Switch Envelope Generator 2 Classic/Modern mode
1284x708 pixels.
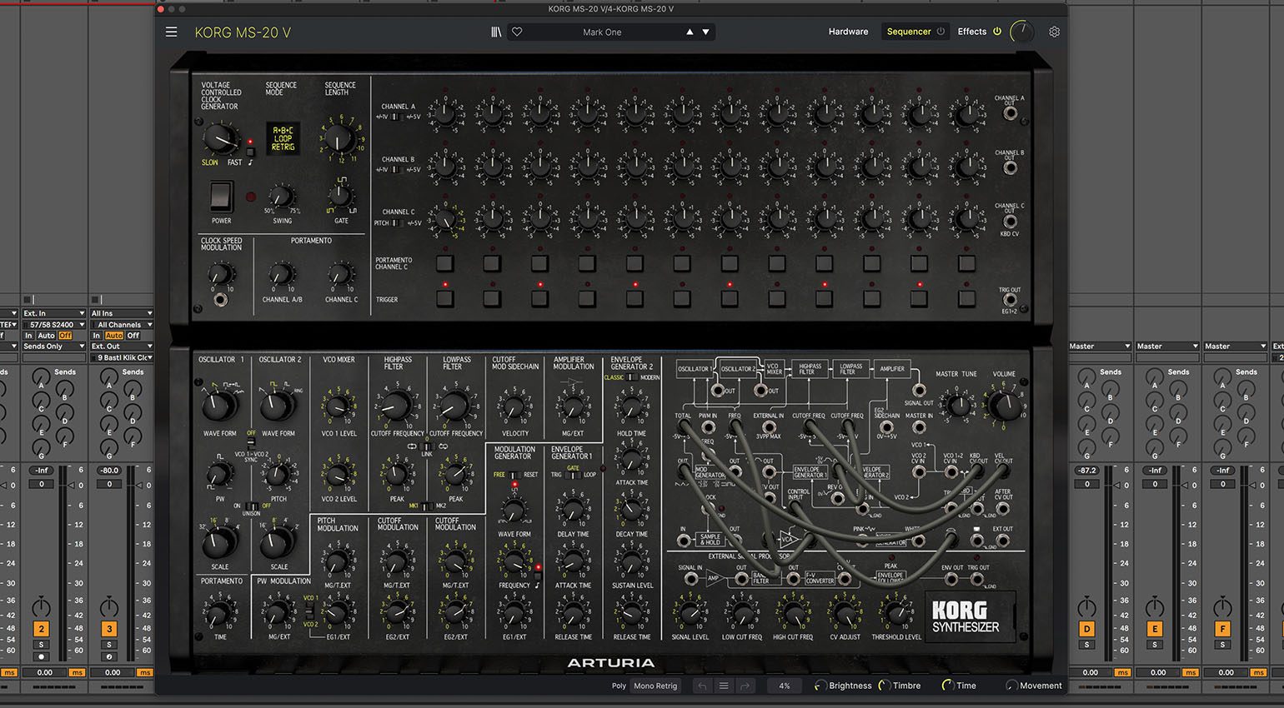click(x=632, y=377)
